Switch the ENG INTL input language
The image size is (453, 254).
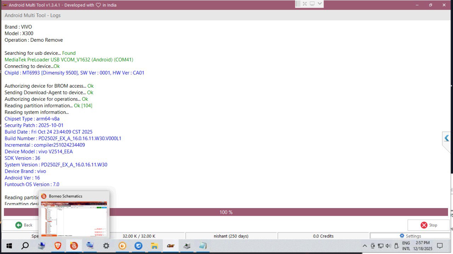(406, 246)
